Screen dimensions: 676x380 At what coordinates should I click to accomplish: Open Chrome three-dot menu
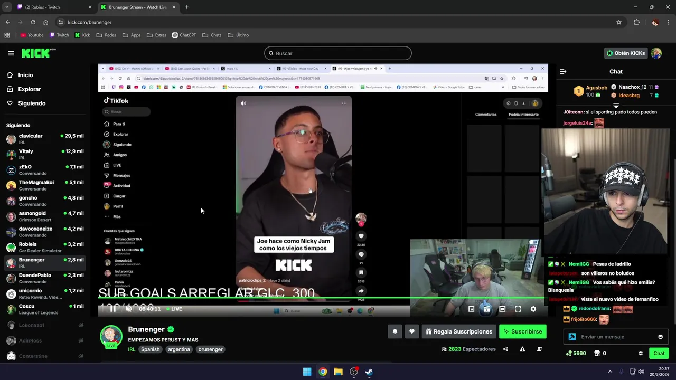point(669,22)
